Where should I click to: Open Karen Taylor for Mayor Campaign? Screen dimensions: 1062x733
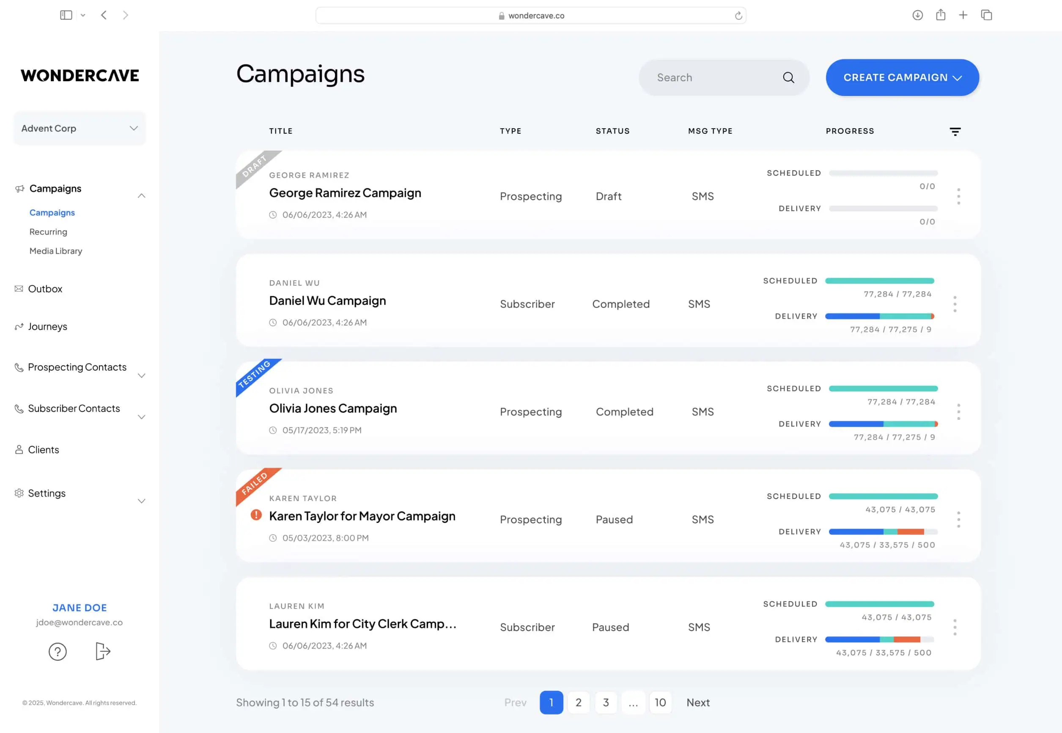click(x=362, y=516)
